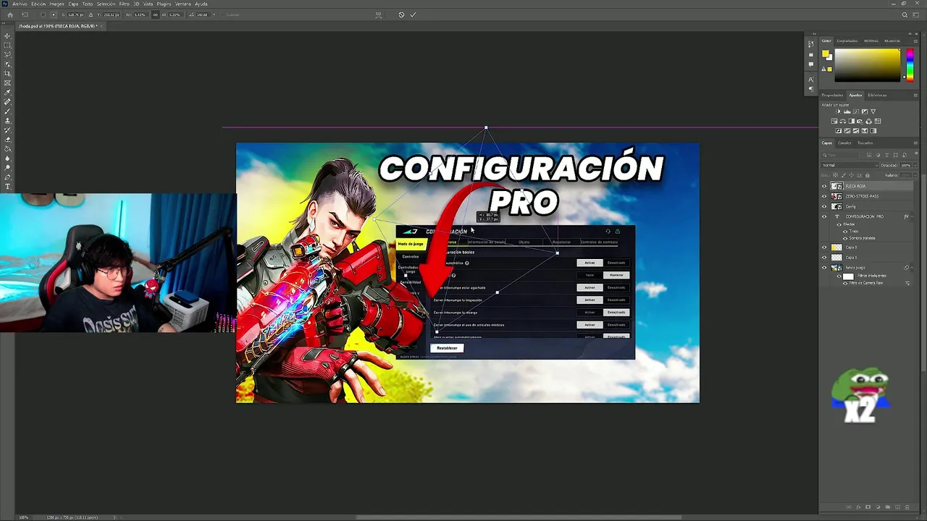Select the Eyedropper tool
Viewport: 927px width, 521px height.
click(x=8, y=92)
